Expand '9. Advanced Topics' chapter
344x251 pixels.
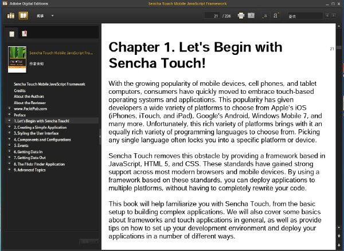coord(9,169)
